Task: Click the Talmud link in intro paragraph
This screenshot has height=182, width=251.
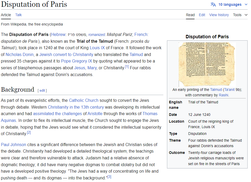Action: [x=136, y=54]
